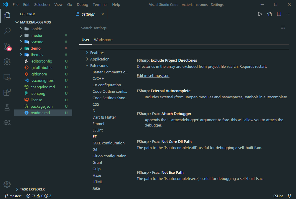Open changelog.md file

43,87
